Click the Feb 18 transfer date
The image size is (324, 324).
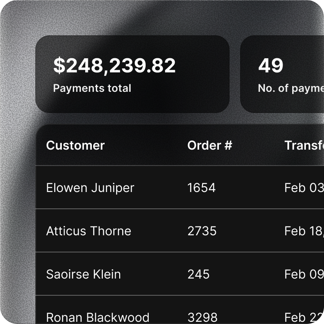pos(304,231)
